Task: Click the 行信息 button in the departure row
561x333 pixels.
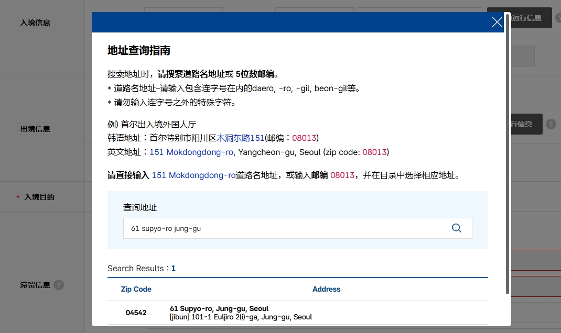Action: tap(526, 124)
